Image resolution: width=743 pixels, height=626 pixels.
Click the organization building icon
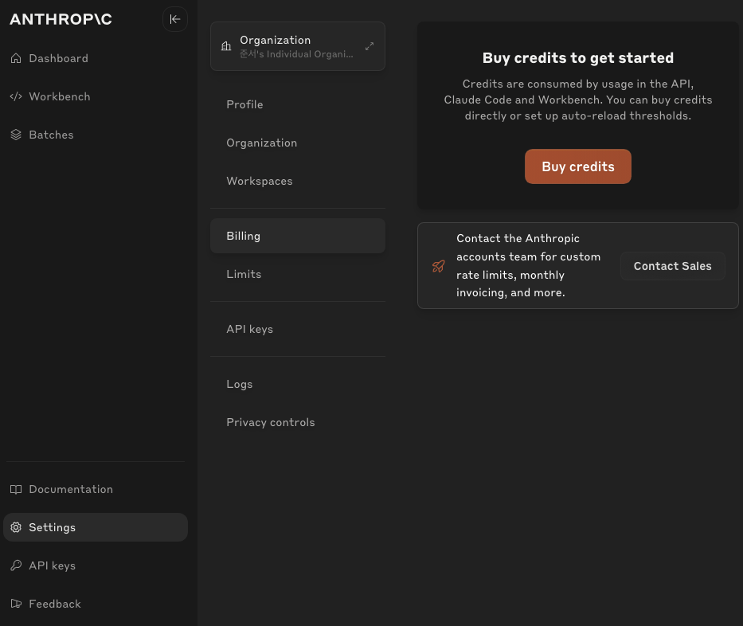pyautogui.click(x=226, y=46)
